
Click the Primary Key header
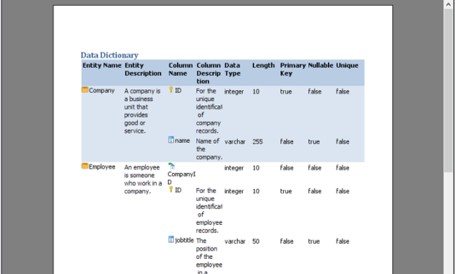tap(292, 69)
